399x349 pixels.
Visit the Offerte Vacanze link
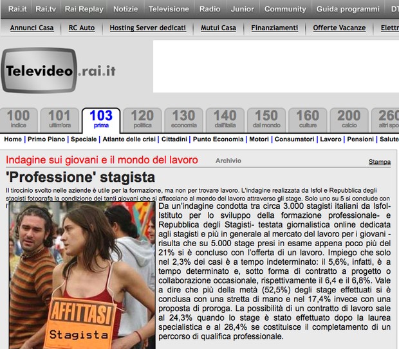point(339,28)
